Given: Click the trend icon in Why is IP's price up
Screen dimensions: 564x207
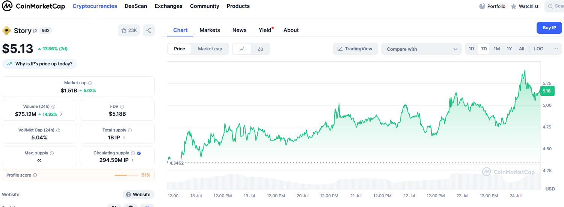Looking at the screenshot, I should pyautogui.click(x=9, y=64).
